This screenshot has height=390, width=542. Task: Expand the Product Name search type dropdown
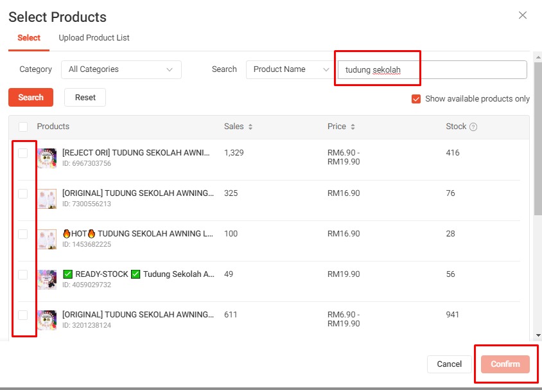coord(289,69)
